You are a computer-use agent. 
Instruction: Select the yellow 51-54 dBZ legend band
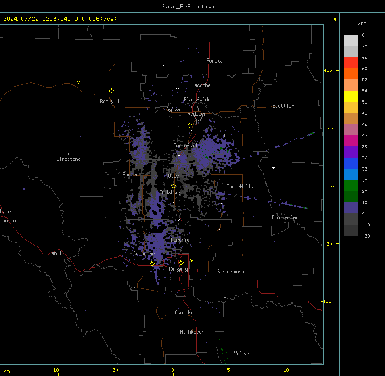click(x=351, y=96)
